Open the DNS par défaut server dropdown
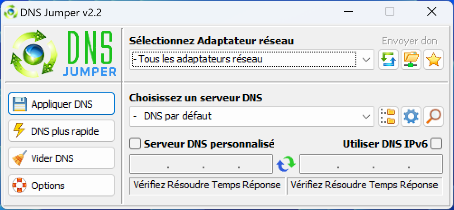This screenshot has height=210, width=454. click(x=251, y=116)
